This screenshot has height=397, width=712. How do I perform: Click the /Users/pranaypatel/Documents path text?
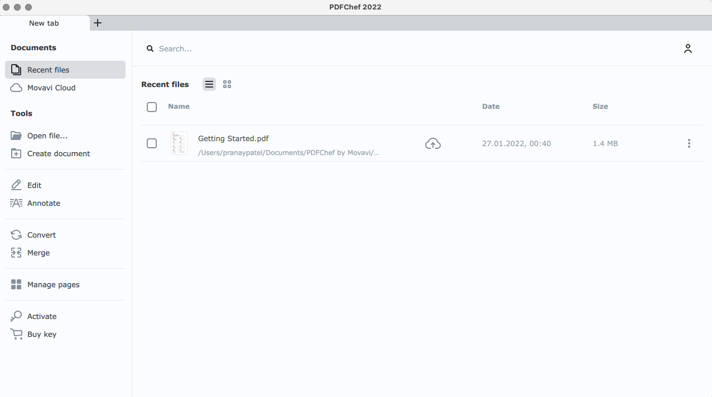point(288,153)
